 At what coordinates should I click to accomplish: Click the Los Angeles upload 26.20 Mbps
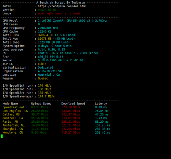(x=40, y=111)
